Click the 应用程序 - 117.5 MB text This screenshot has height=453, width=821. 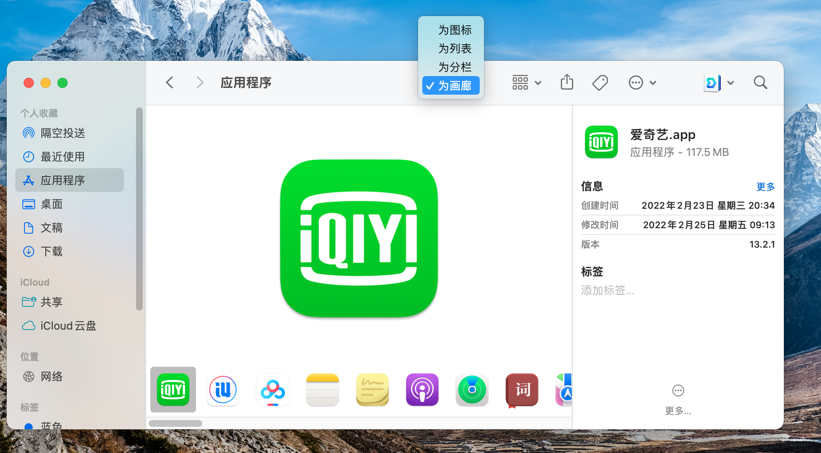pos(680,152)
